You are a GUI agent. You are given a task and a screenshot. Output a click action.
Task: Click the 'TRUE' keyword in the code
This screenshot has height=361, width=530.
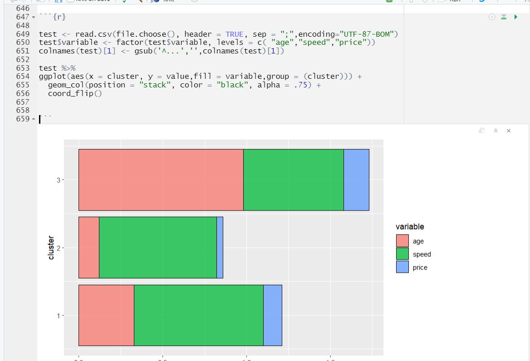234,34
